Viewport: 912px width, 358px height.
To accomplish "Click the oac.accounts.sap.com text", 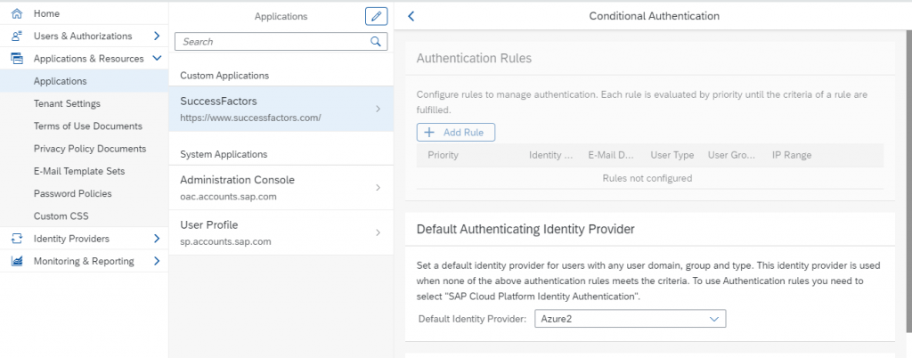I will 228,197.
